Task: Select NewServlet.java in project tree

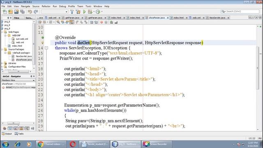Action: [x=24, y=56]
